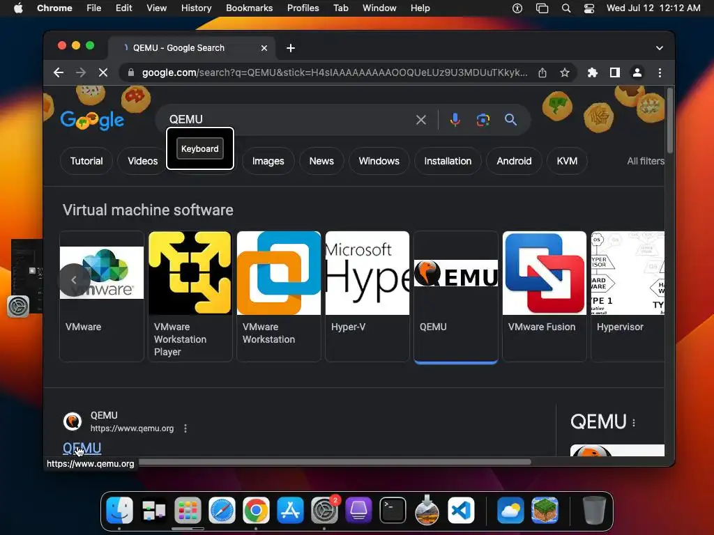Open the VMware Workstation Player card
The height and width of the screenshot is (535, 714).
(190, 296)
